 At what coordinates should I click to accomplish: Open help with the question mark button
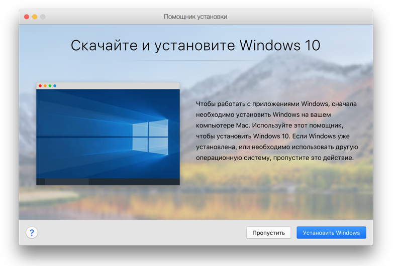(x=32, y=232)
